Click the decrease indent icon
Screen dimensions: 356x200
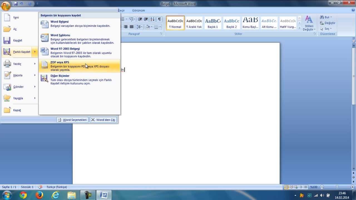tap(140, 19)
